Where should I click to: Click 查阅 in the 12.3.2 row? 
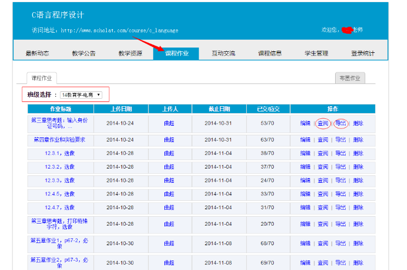pos(323,167)
